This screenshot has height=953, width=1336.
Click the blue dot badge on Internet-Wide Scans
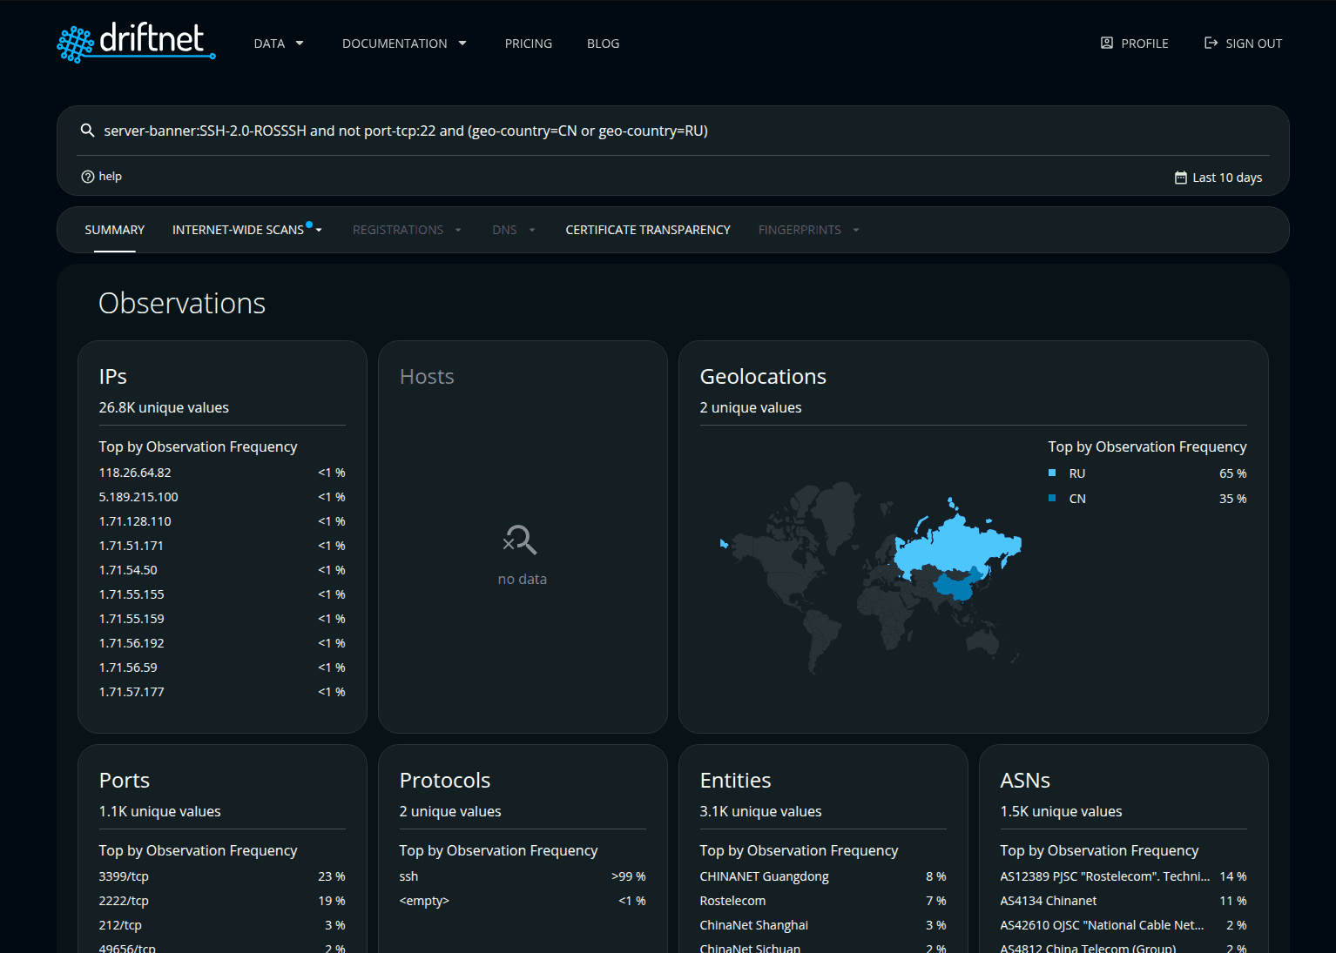point(309,224)
